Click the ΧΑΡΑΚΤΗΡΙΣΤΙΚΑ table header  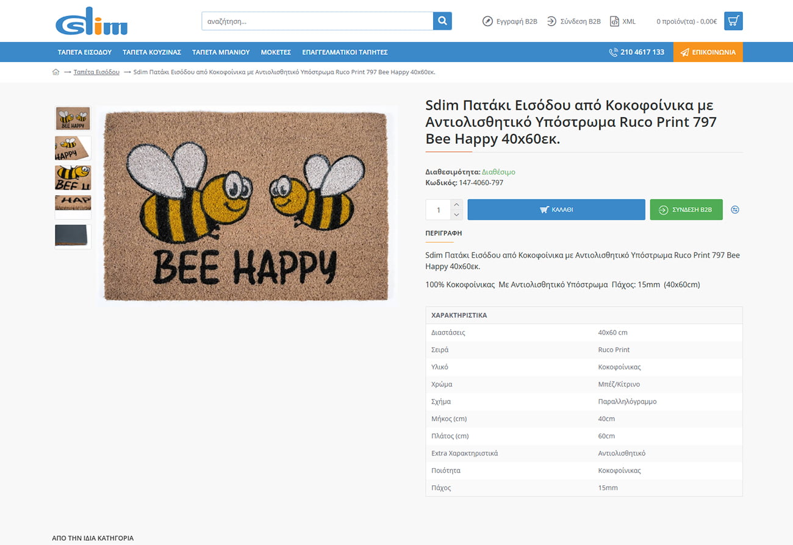click(584, 315)
